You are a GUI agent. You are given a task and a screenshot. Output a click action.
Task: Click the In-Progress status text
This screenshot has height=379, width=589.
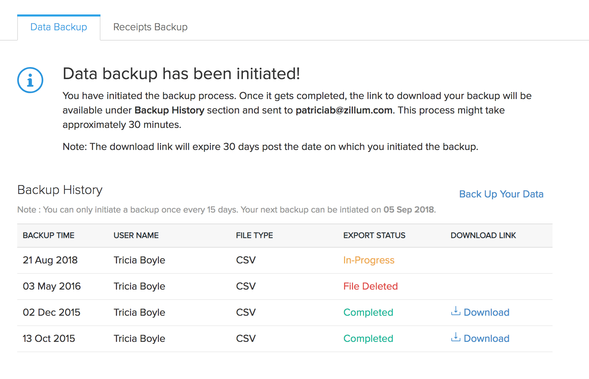(x=369, y=260)
